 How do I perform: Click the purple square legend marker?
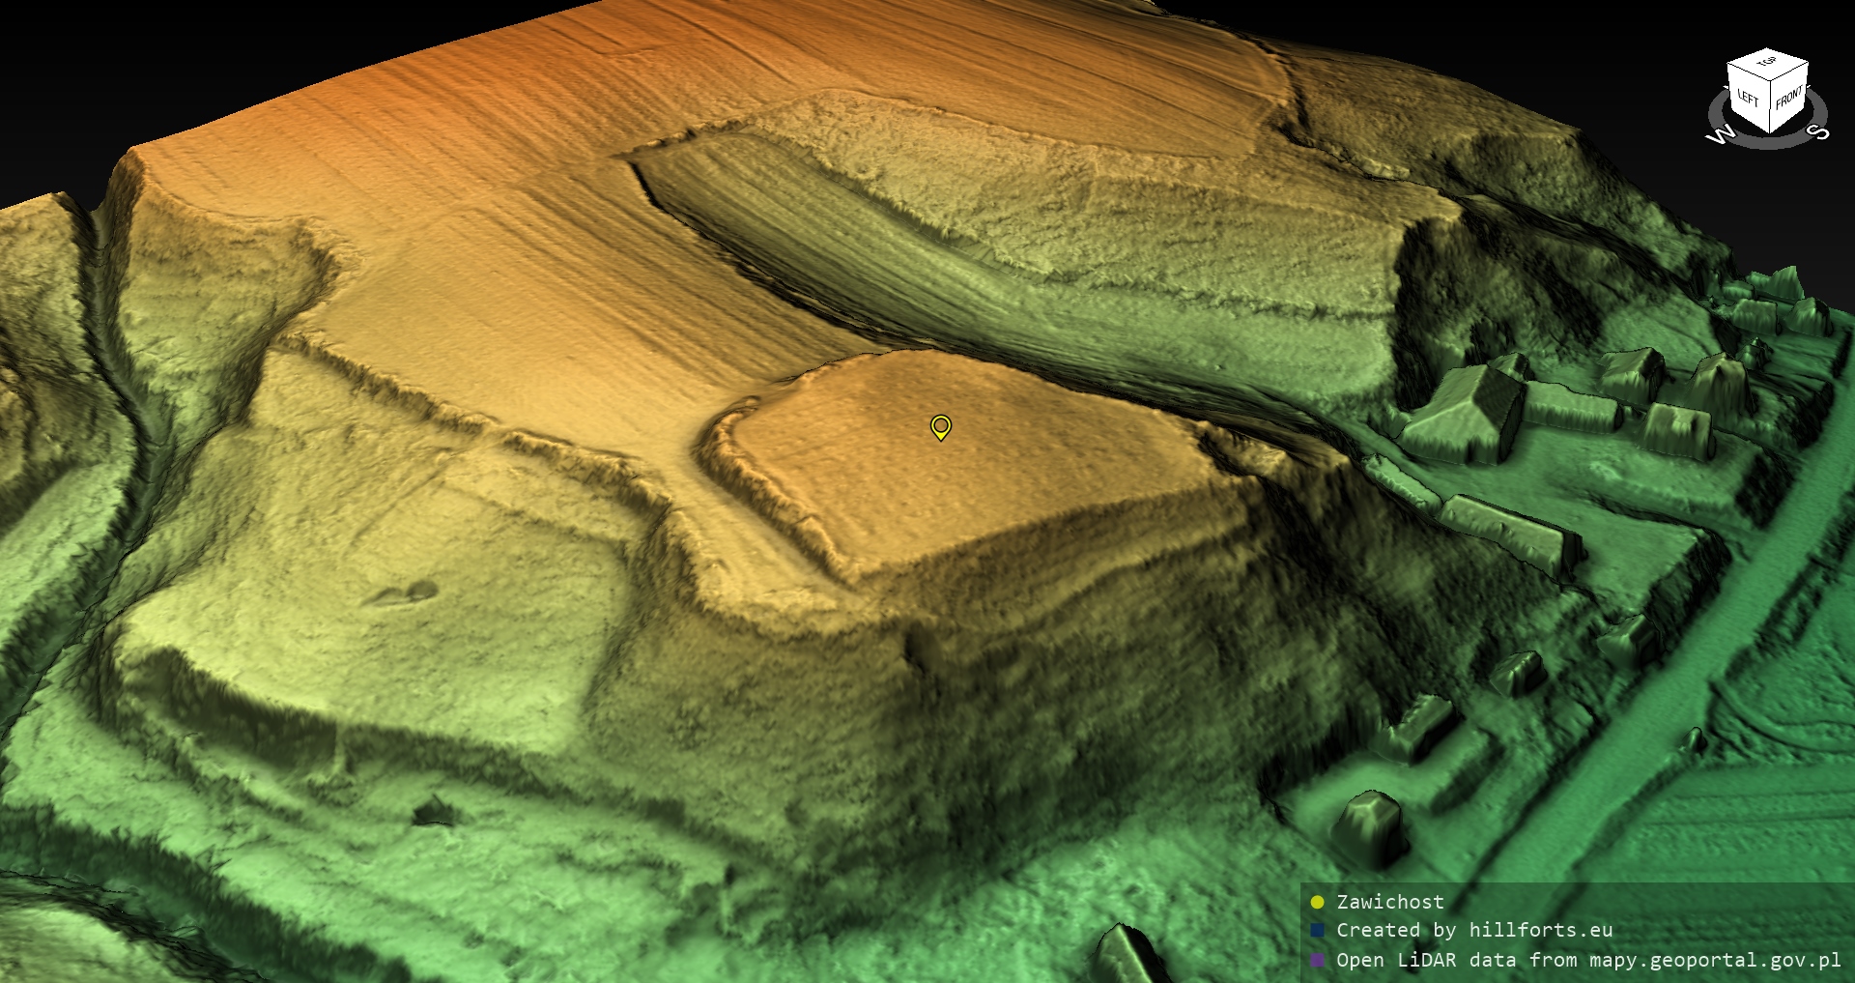pyautogui.click(x=1317, y=961)
